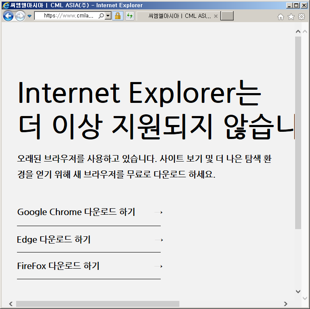Open a new tab with the blank tab button

tap(227, 16)
